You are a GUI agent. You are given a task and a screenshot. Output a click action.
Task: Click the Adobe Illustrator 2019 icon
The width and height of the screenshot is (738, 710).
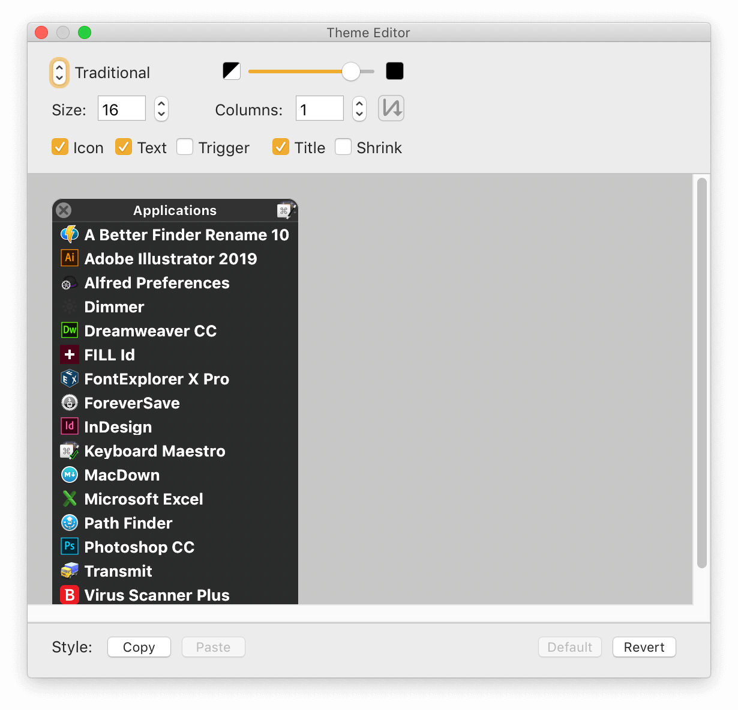(70, 258)
